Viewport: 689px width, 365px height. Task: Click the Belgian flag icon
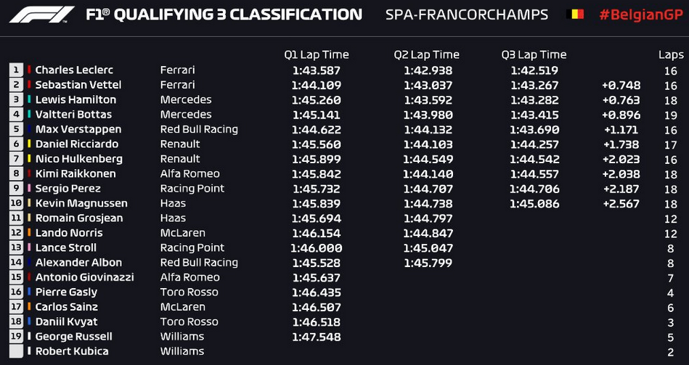575,14
